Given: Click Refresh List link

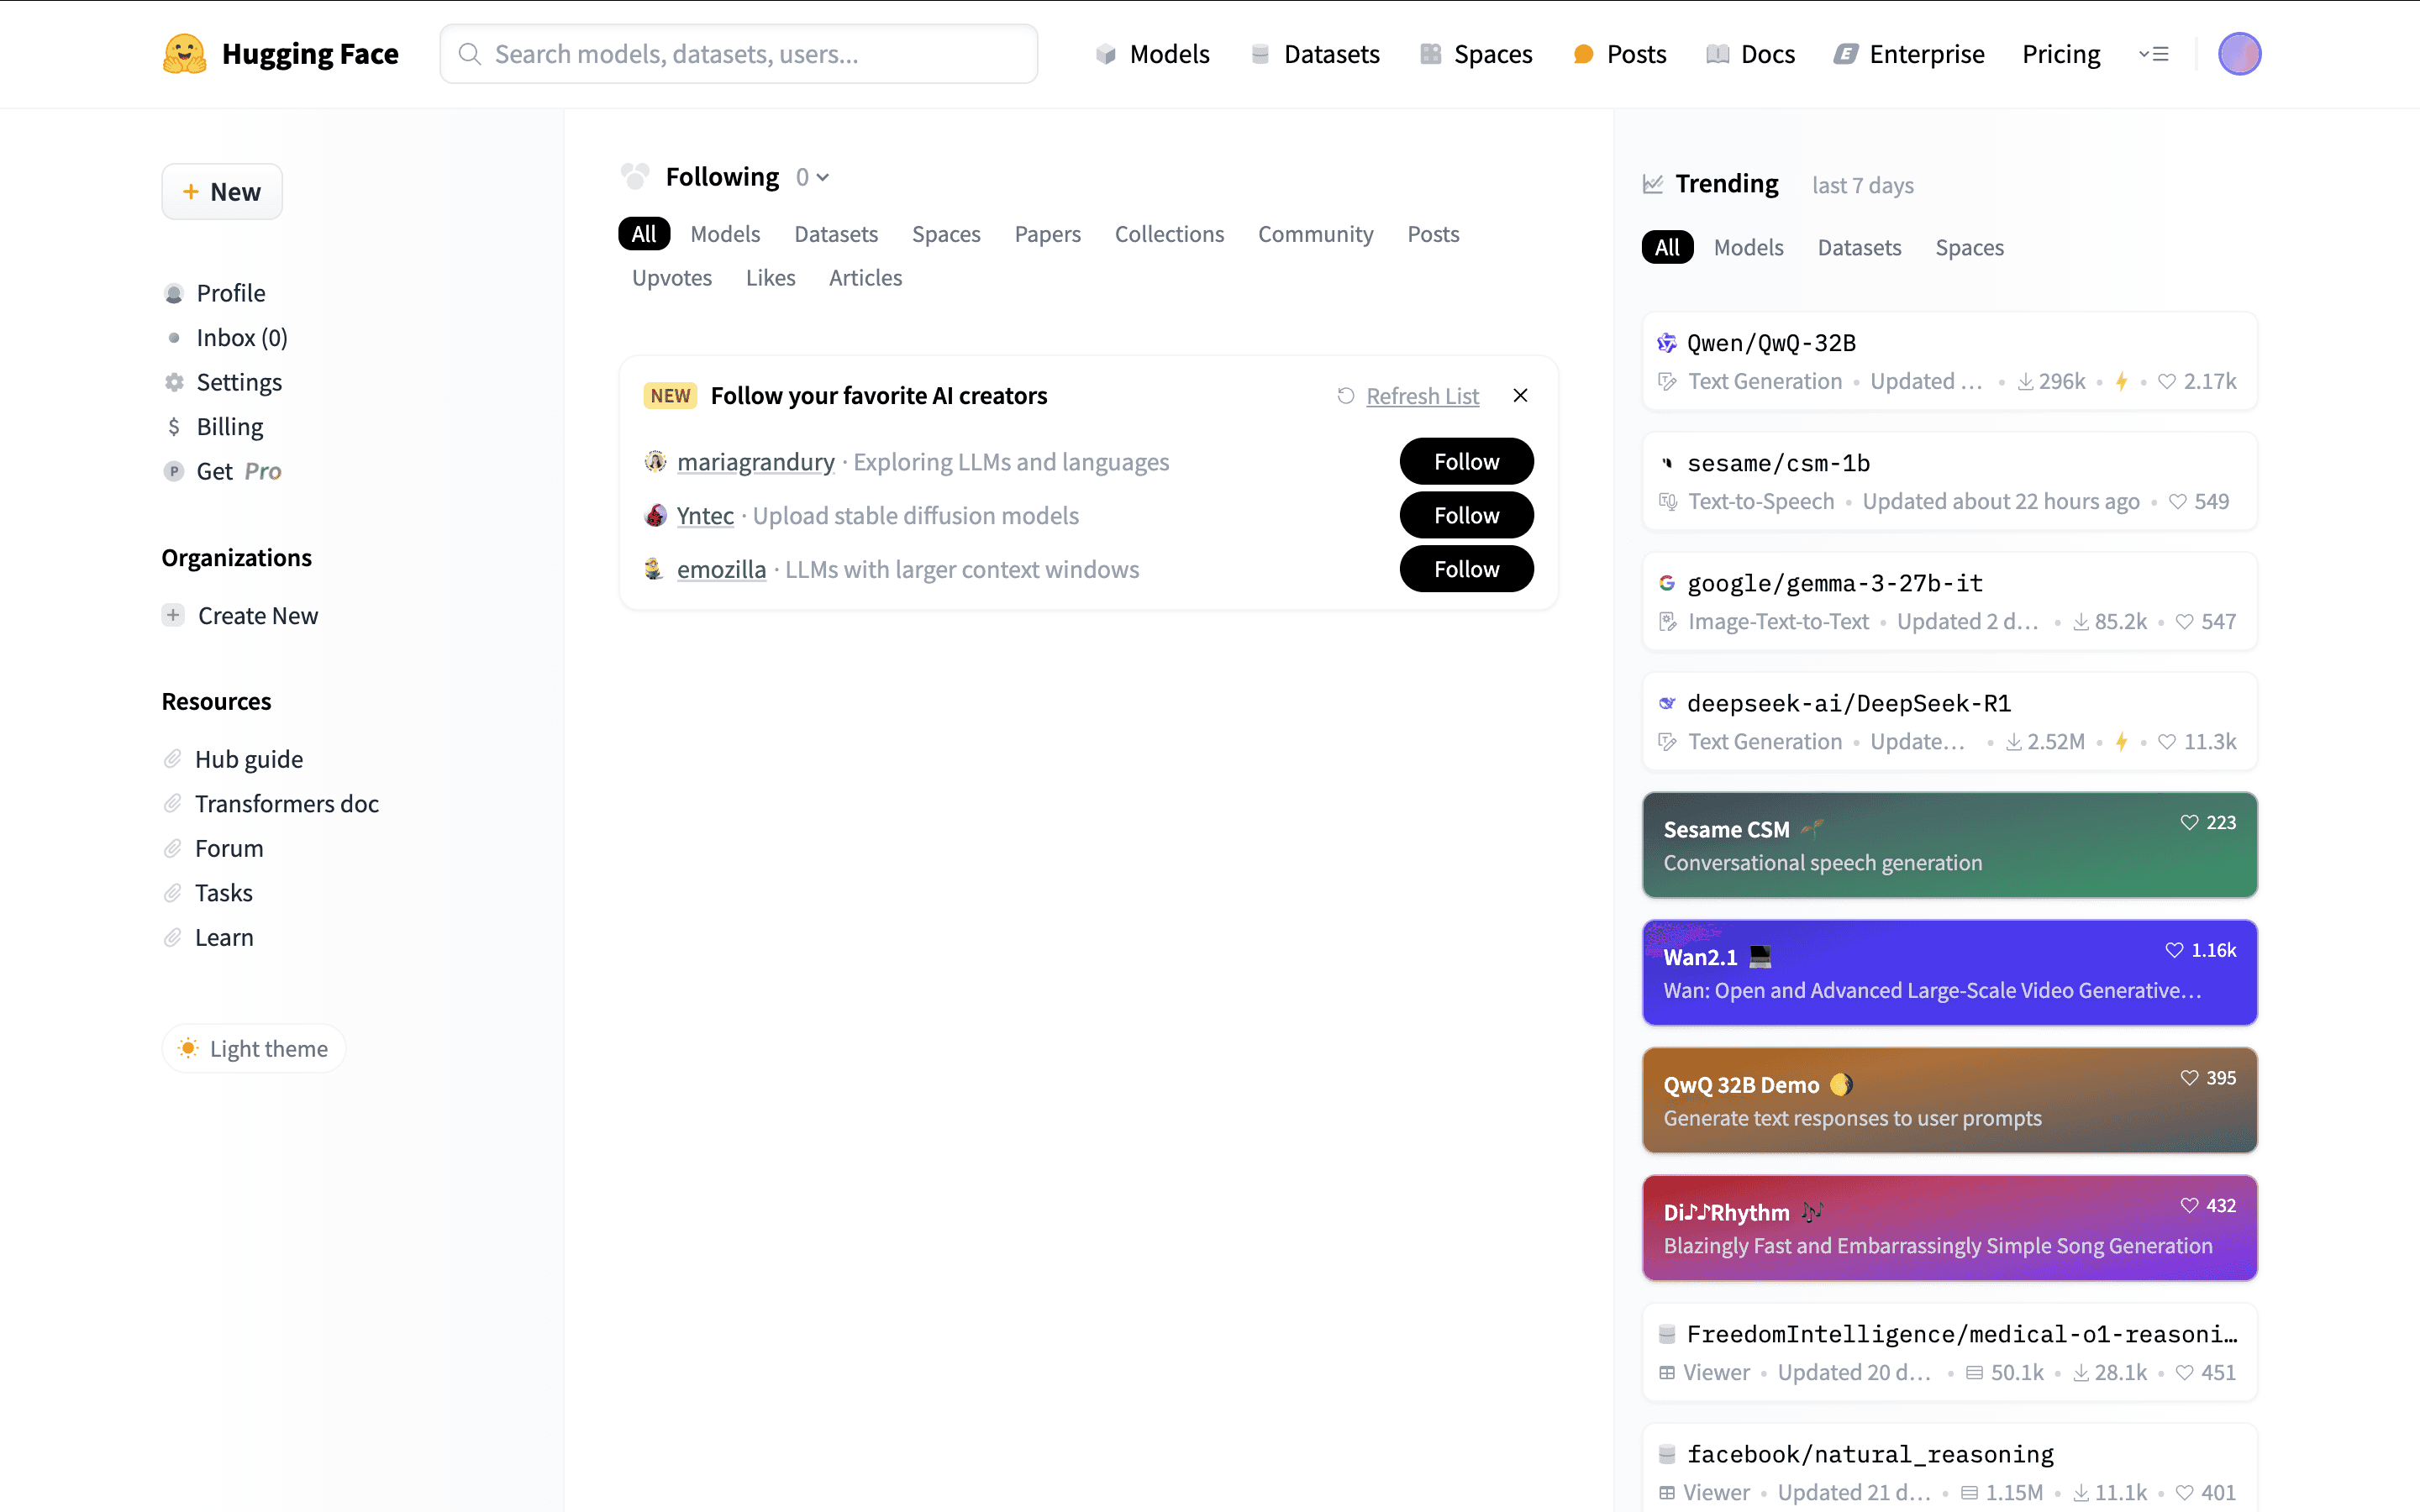Looking at the screenshot, I should 1422,396.
